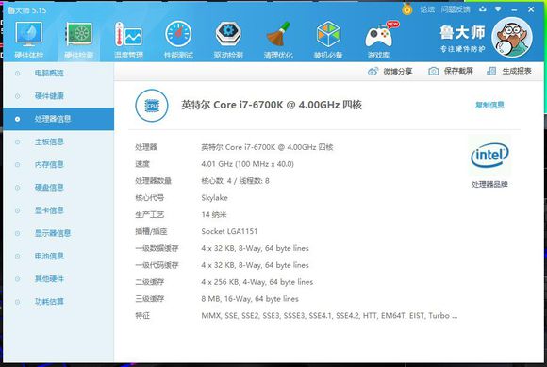The height and width of the screenshot is (367, 547).
Task: Launch the 性能测试 performance test icon
Action: pos(178,40)
